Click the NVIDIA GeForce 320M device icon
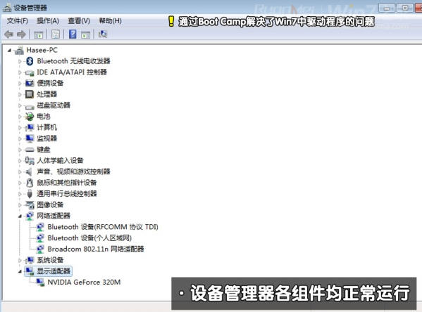The image size is (422, 312). (40, 282)
